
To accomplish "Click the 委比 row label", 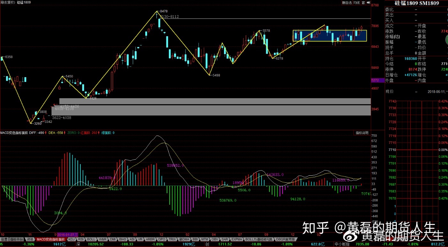I will [x=389, y=10].
